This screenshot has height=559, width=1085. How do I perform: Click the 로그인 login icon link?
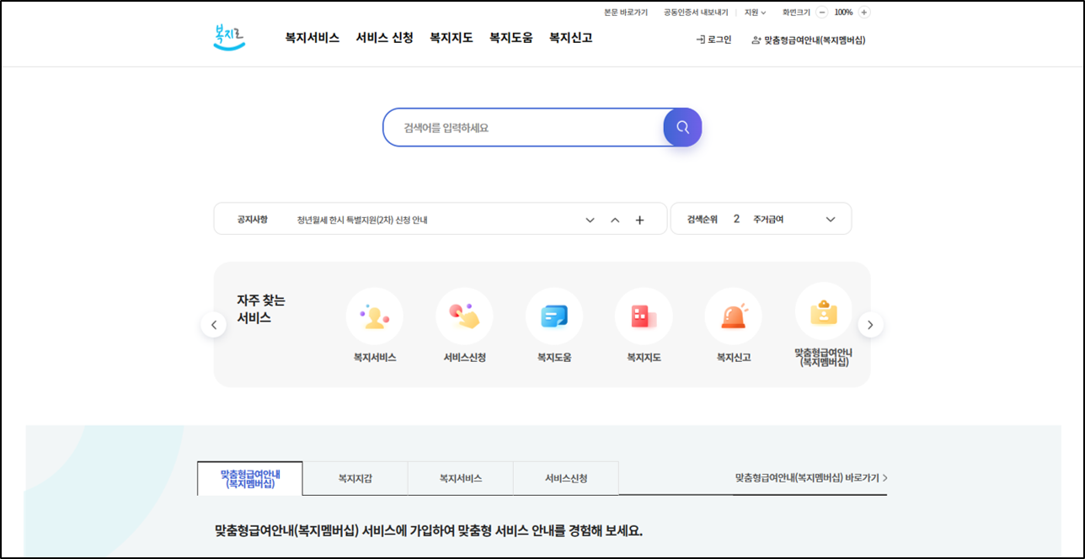714,40
